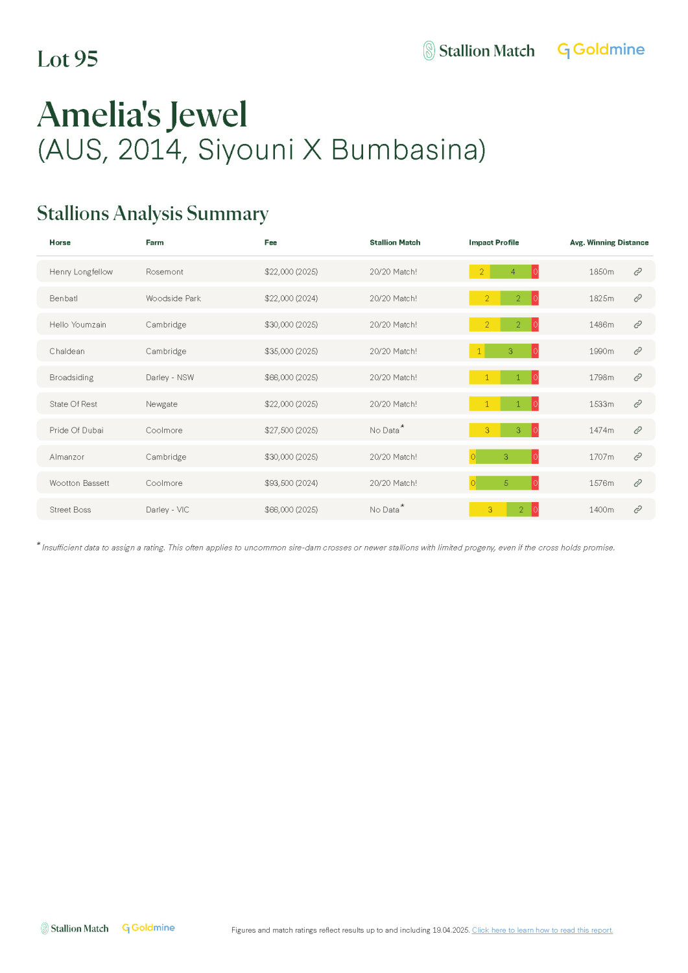Click the Goldmine logo in the footer
688x973 pixels.
click(x=148, y=928)
